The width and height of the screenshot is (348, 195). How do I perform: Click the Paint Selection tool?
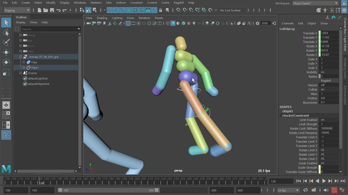click(6, 43)
